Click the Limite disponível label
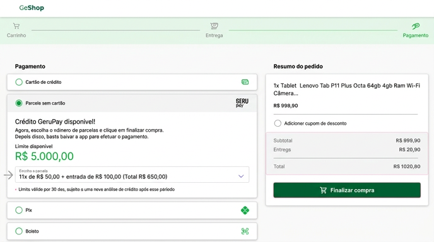The width and height of the screenshot is (434, 242). (33, 146)
